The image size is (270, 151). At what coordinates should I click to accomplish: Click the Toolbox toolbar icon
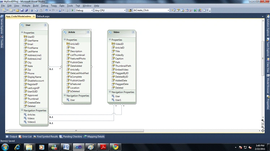[x=191, y=10]
